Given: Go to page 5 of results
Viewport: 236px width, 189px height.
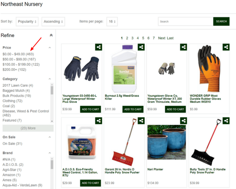Looking at the screenshot, I should tap(143, 38).
